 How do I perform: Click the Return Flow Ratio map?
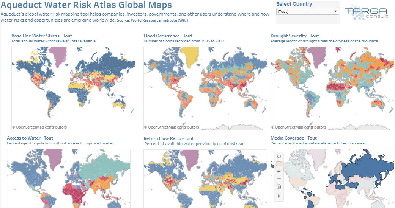pos(205,179)
